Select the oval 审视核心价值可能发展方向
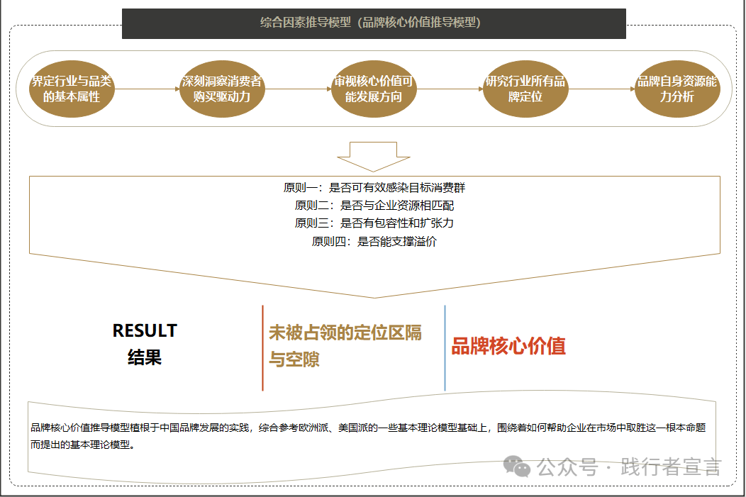746x497 pixels. point(374,89)
